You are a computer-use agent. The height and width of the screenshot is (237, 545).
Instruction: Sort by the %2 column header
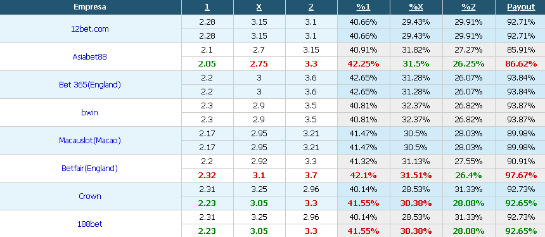click(x=468, y=7)
